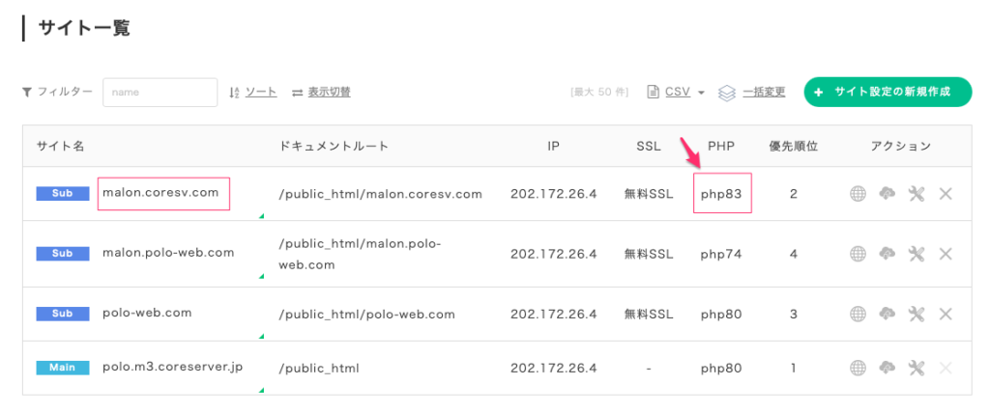Click globe icon for polo.m3.coreserver.jp

(x=857, y=368)
